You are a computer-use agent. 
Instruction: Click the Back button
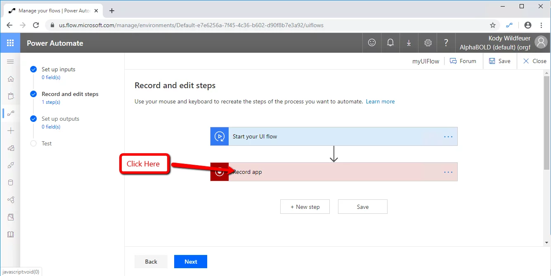tap(151, 262)
